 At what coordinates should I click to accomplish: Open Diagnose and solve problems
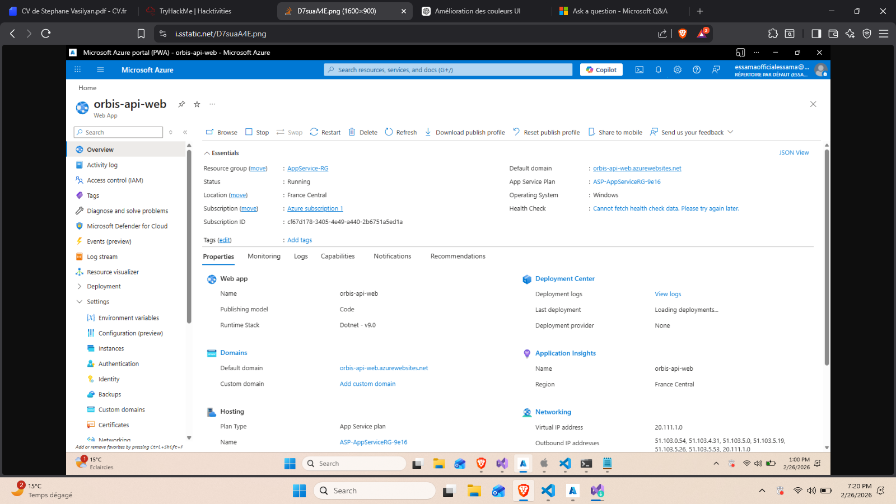point(127,211)
